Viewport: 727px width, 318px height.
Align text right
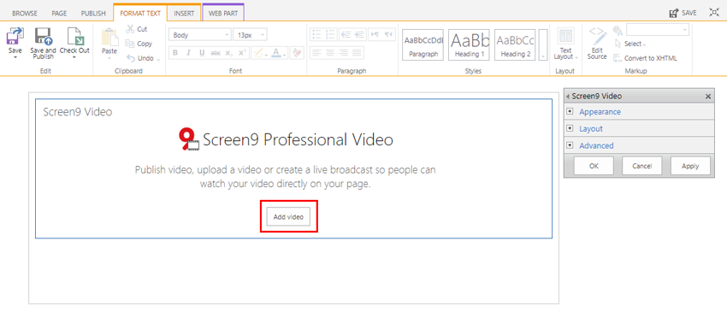coord(344,53)
